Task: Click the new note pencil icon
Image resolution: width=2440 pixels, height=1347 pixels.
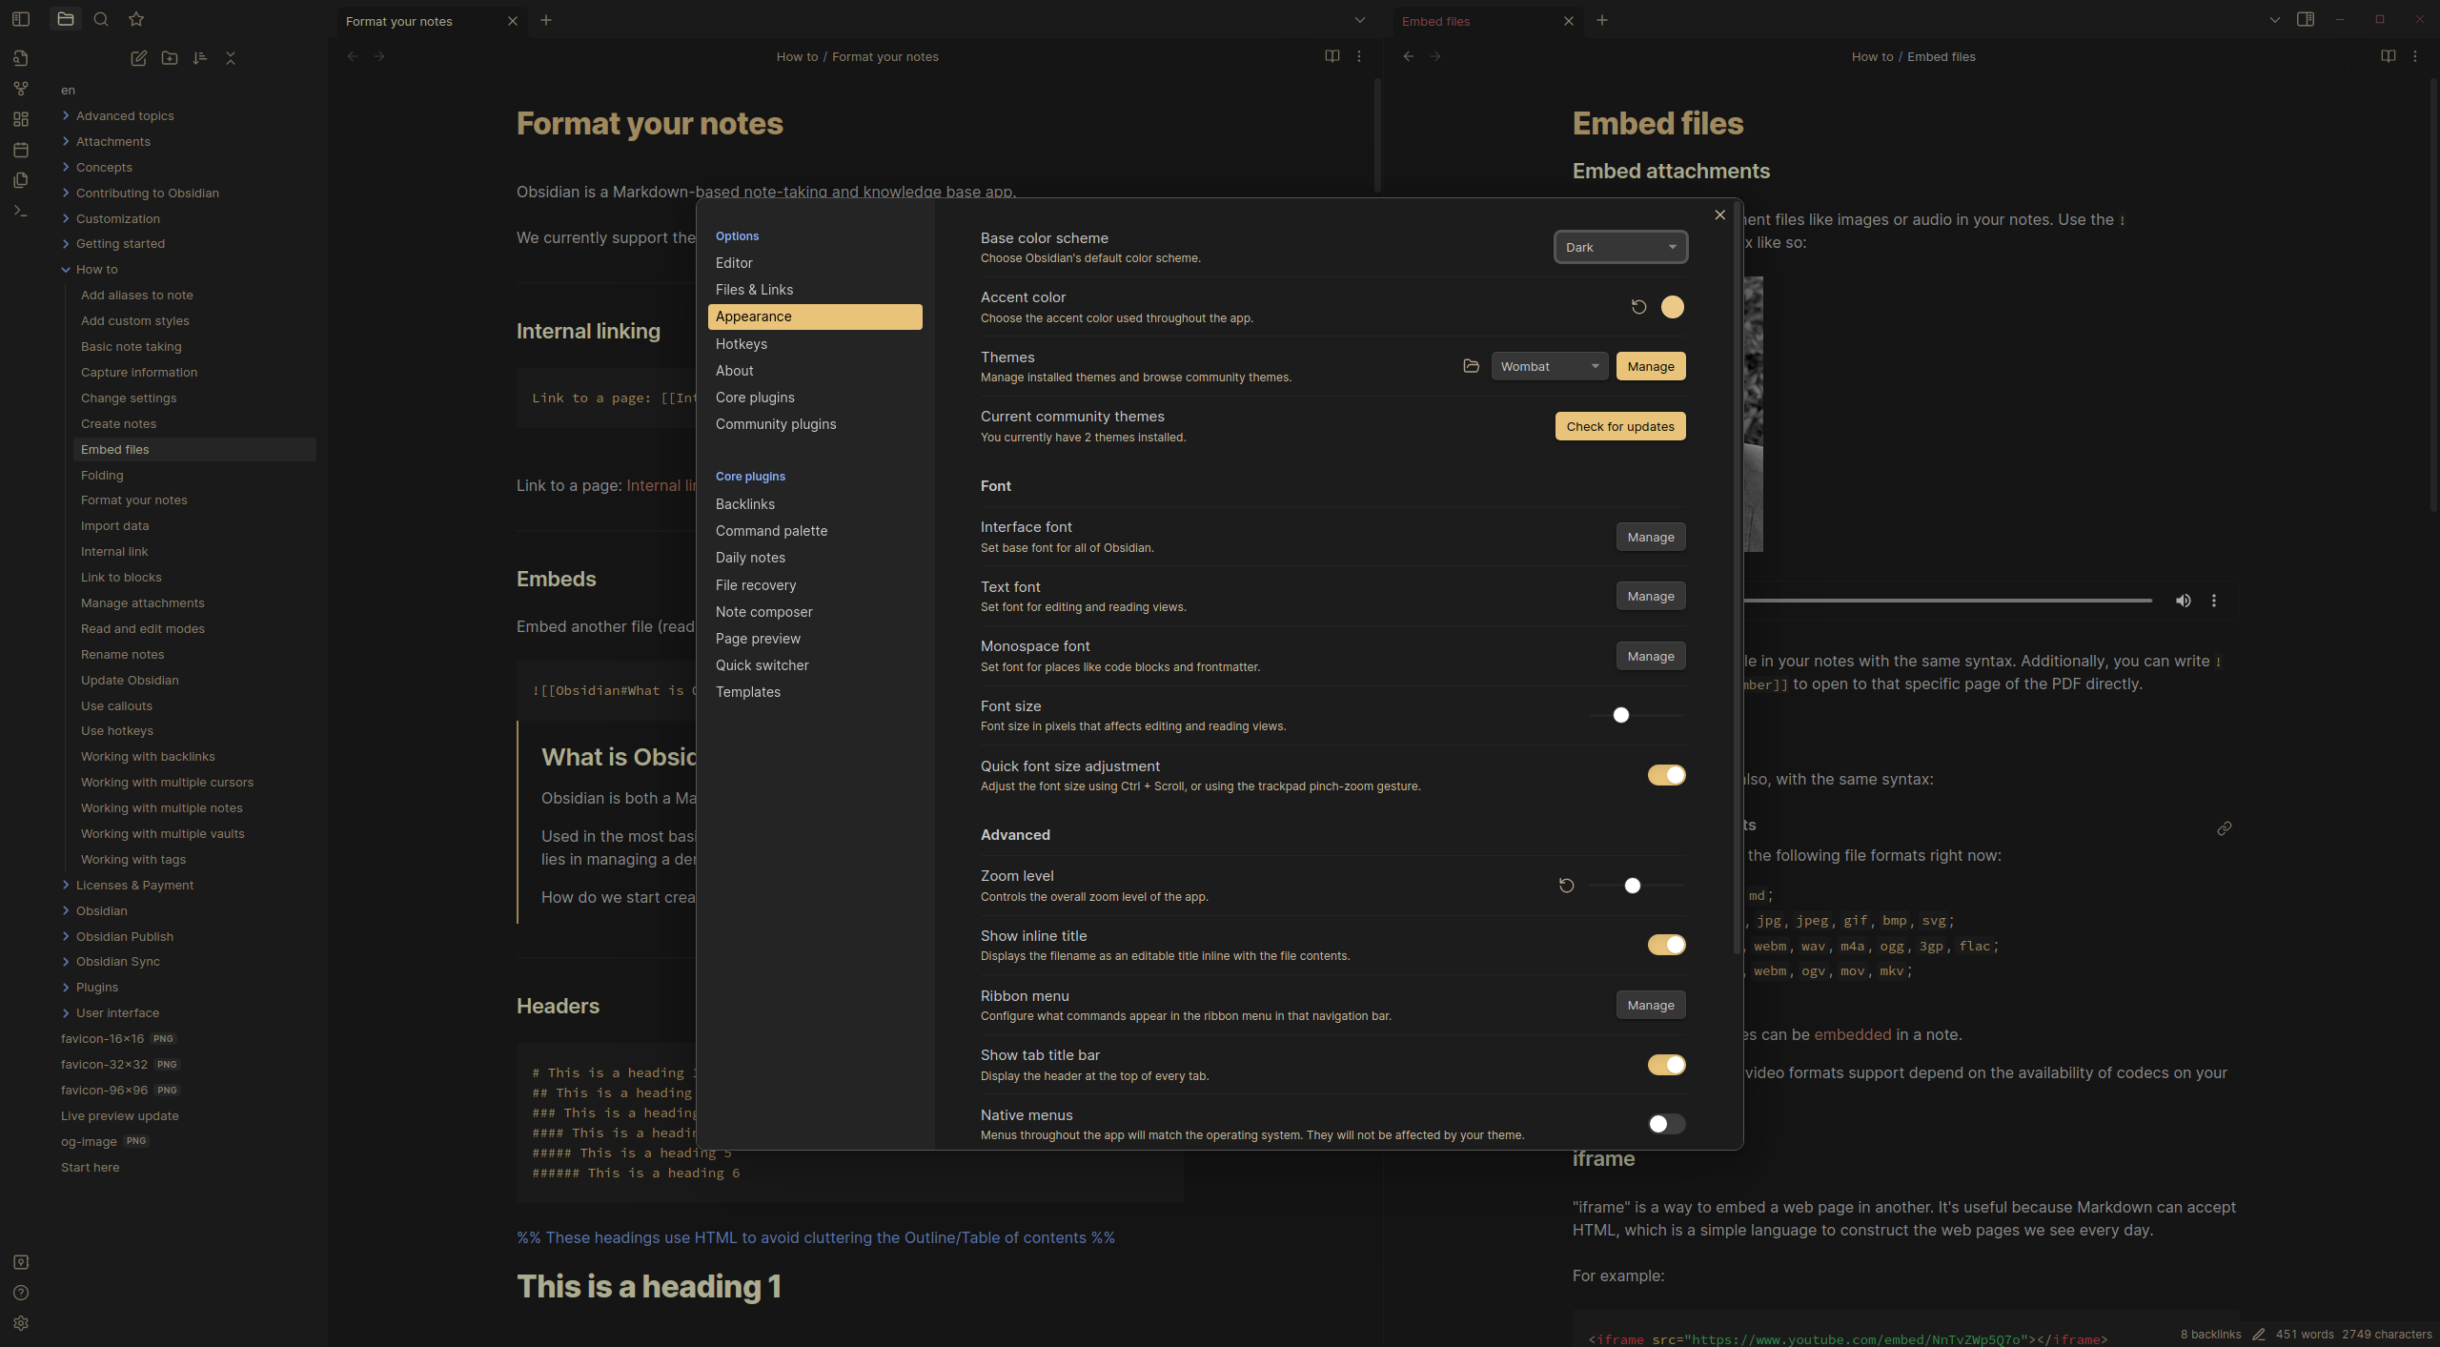Action: point(138,58)
